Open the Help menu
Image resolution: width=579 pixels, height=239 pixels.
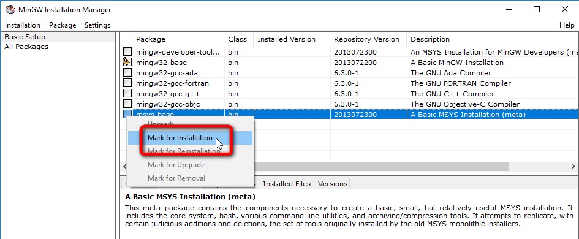[x=567, y=25]
